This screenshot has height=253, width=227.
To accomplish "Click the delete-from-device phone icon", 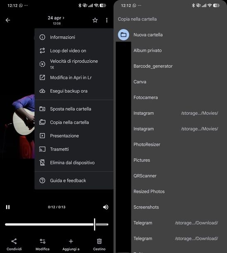I will click(42, 163).
